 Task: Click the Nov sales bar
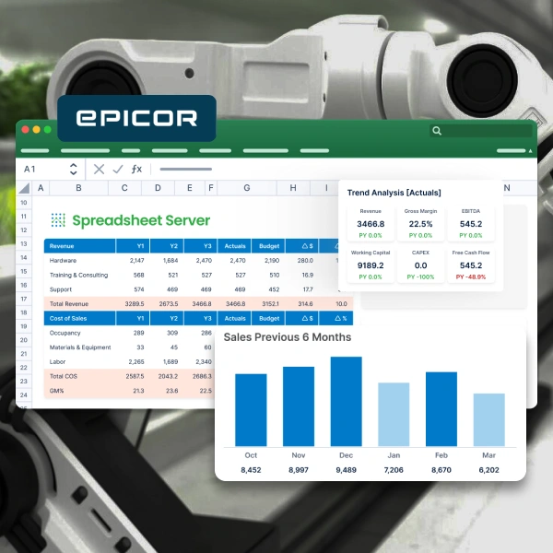pos(299,406)
